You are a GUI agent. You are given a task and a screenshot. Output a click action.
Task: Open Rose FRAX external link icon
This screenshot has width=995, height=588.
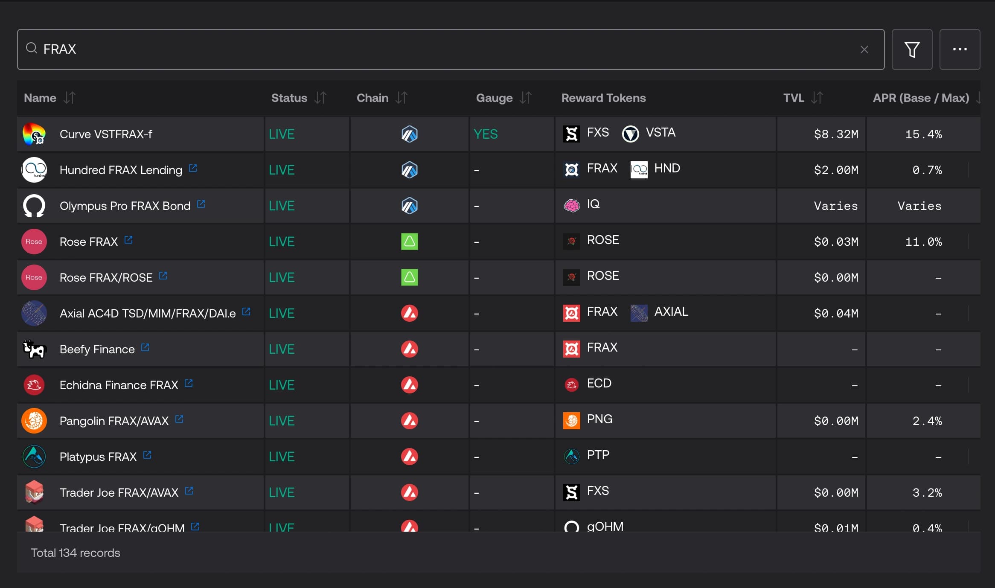pyautogui.click(x=128, y=240)
